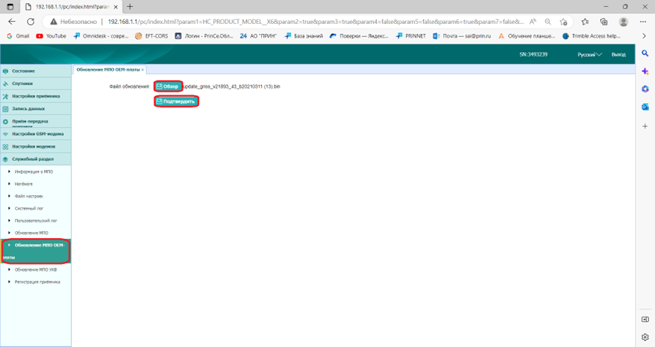Open the Запись данных section
This screenshot has height=347, width=655.
point(36,108)
